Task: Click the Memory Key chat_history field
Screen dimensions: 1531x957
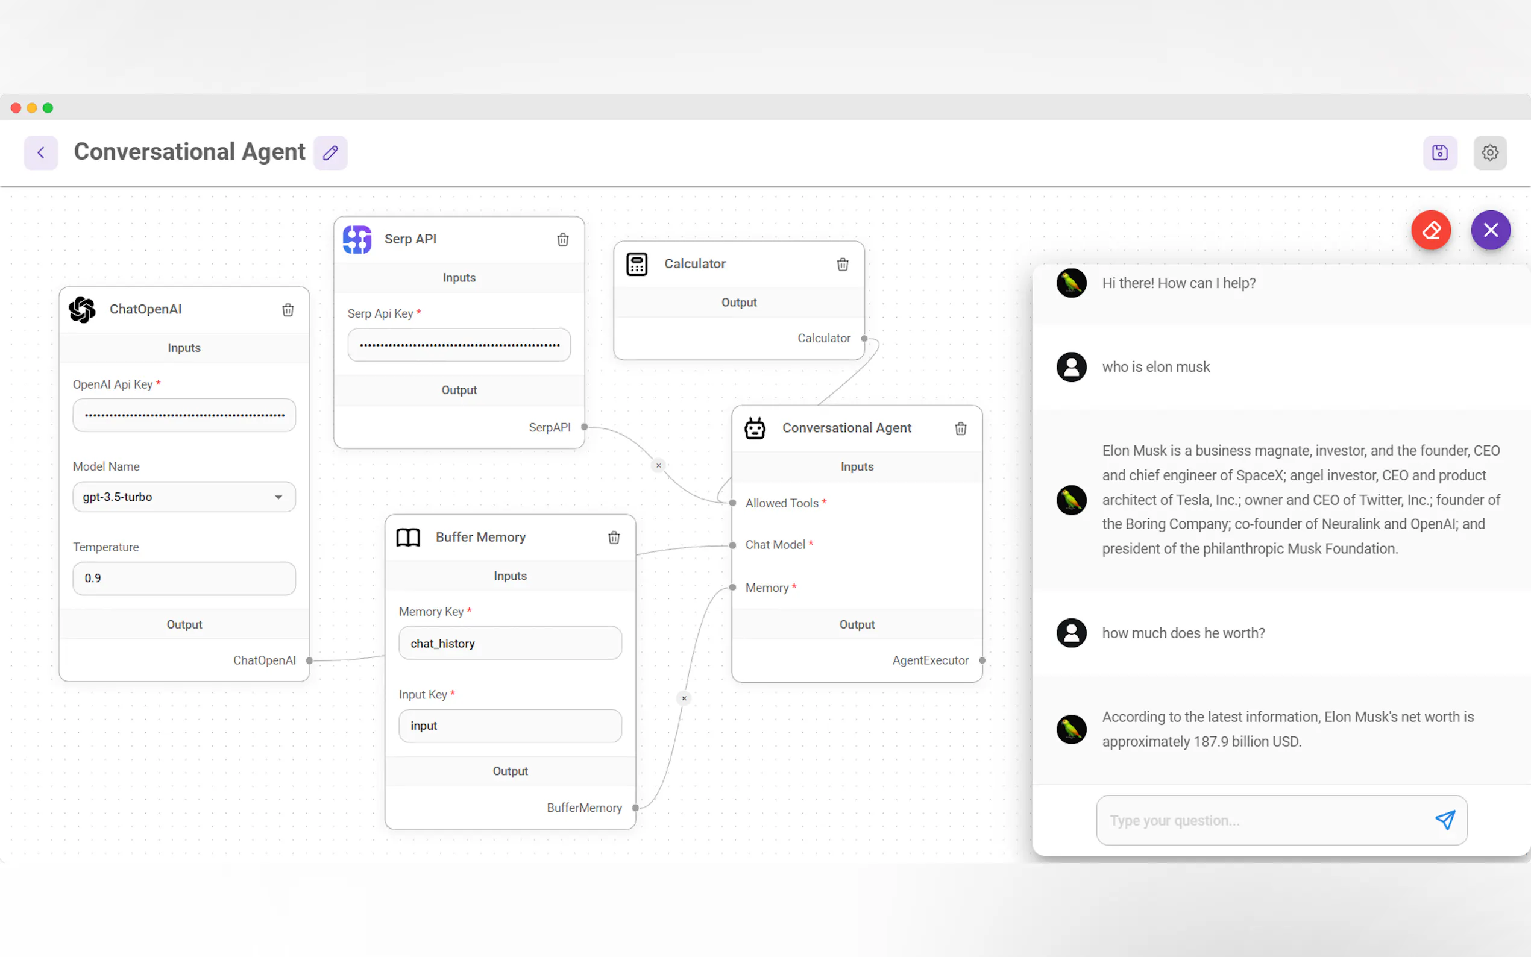Action: point(510,643)
